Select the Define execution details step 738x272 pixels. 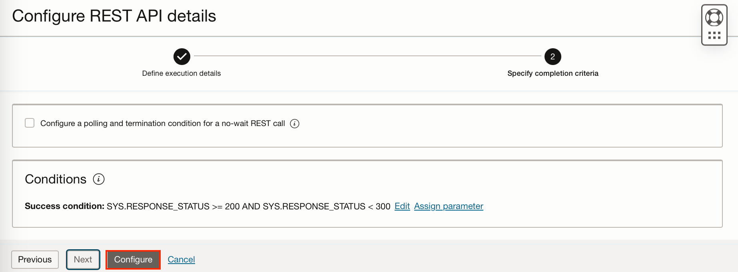tap(181, 73)
